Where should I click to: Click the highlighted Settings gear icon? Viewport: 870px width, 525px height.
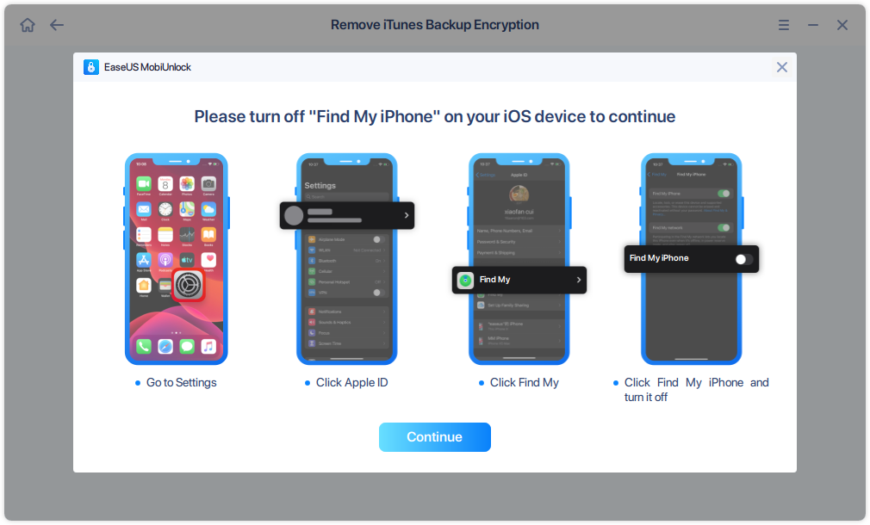[189, 285]
